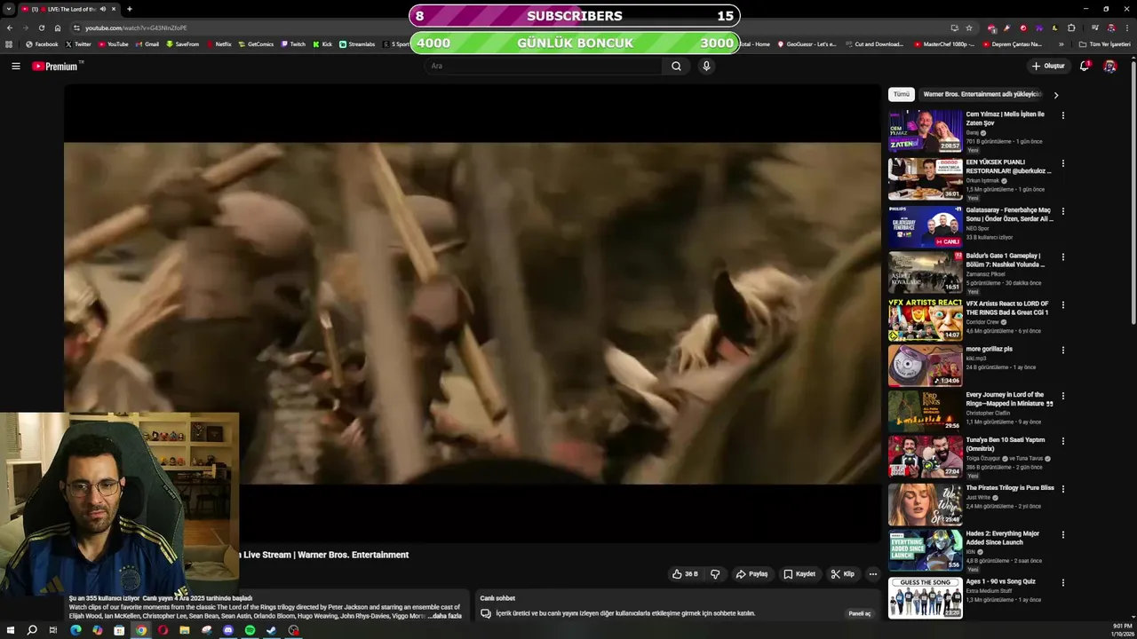Click the browser home button

pos(58,28)
